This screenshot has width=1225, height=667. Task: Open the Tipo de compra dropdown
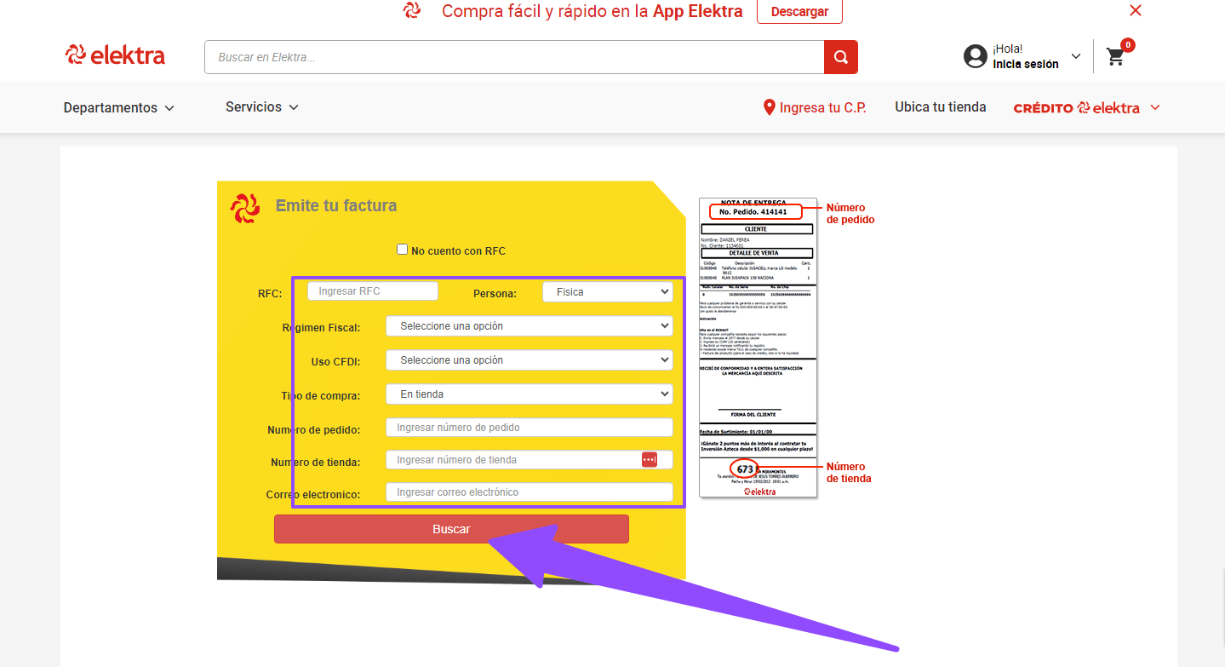pyautogui.click(x=529, y=394)
